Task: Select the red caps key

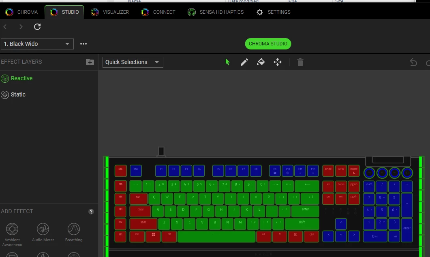Action: 140,211
